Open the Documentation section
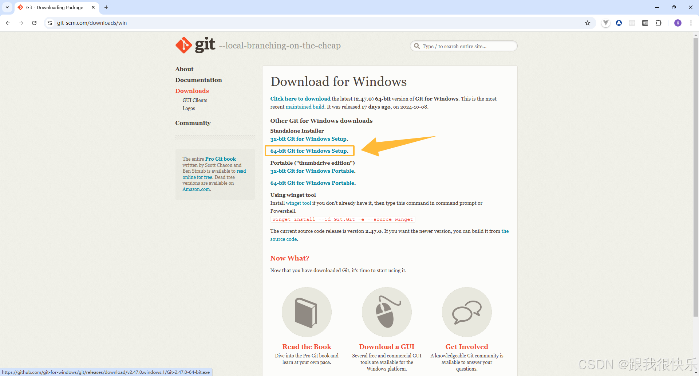 pos(198,80)
